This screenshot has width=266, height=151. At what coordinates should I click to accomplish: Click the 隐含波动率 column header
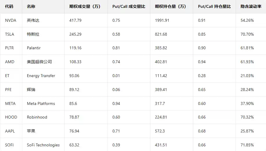click(x=251, y=6)
